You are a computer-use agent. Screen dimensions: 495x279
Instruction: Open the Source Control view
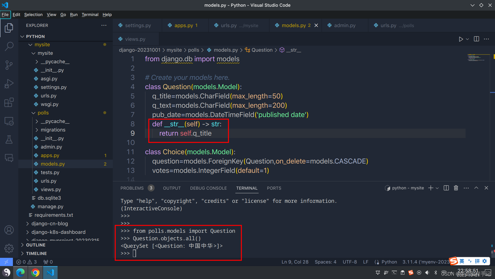pyautogui.click(x=9, y=65)
